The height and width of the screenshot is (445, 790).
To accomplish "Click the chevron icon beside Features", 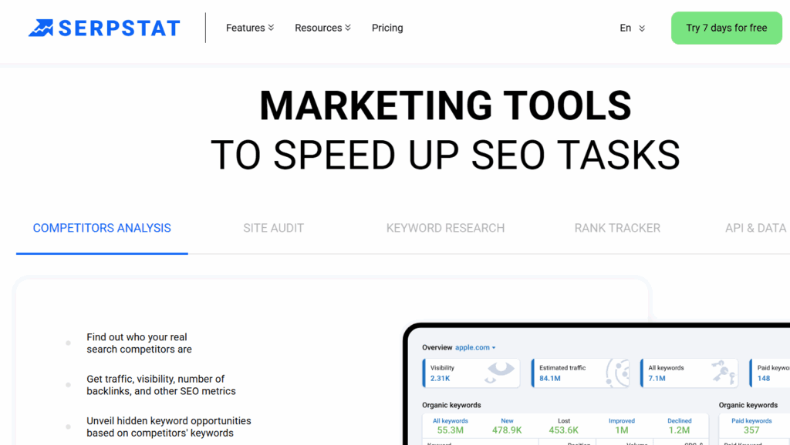I will point(272,28).
